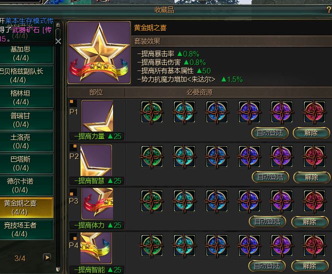332x274 pixels.
Task: Click the P3 ribbon piece thumbnail
Action: coord(97,203)
